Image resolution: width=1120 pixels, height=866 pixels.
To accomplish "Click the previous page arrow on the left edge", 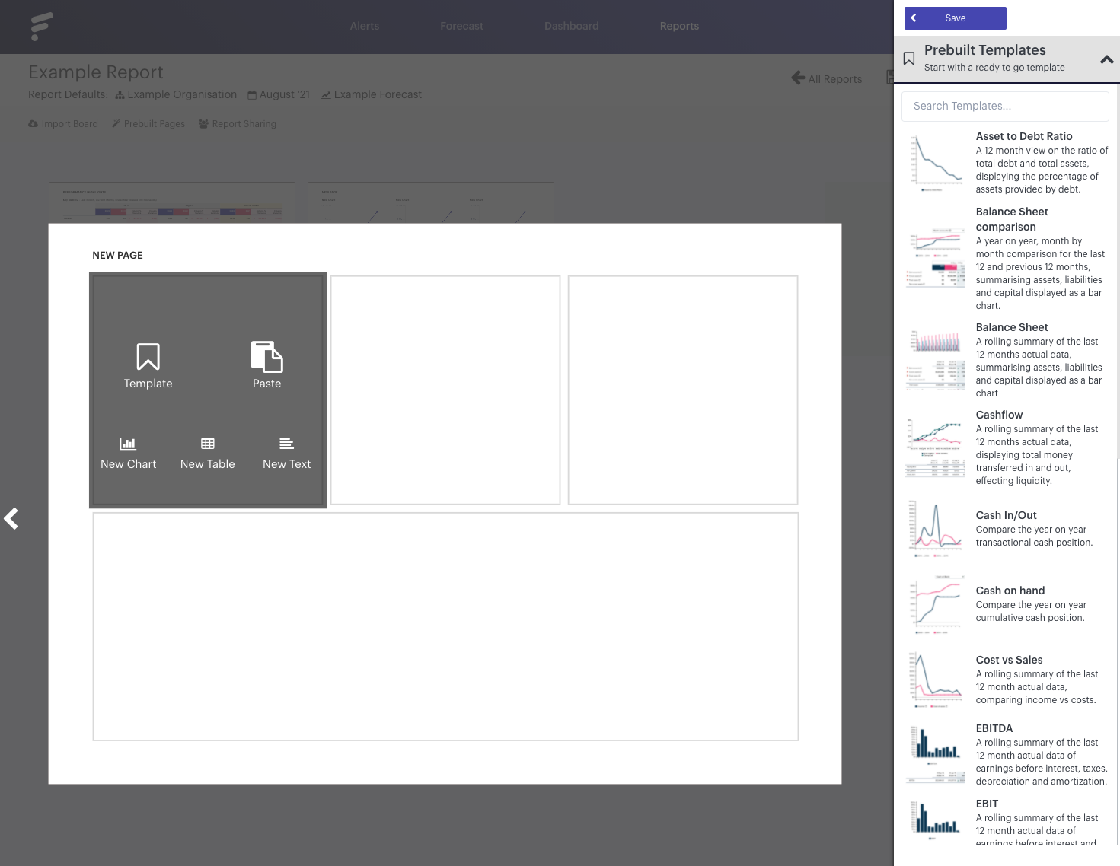I will pyautogui.click(x=11, y=519).
